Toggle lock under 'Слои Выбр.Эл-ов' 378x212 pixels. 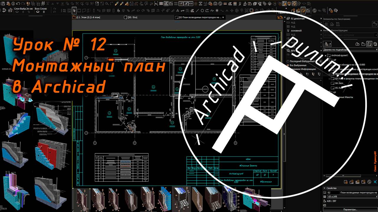pos(23,12)
